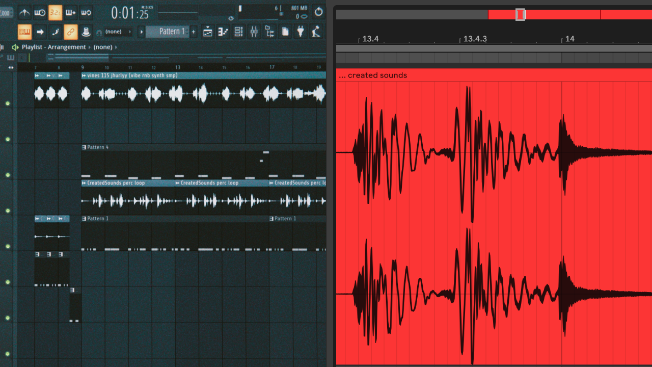Mute the vines 115 jhurlyy track
The image size is (652, 367).
click(8, 103)
